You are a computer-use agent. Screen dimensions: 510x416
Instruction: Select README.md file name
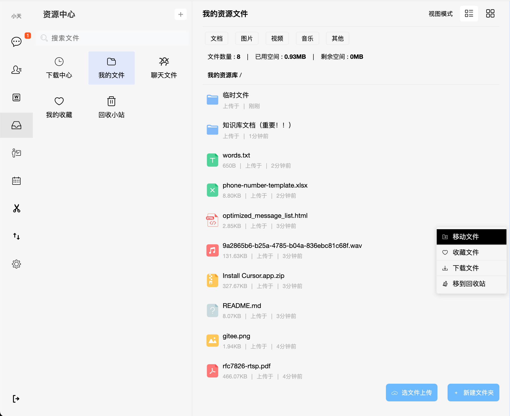242,306
